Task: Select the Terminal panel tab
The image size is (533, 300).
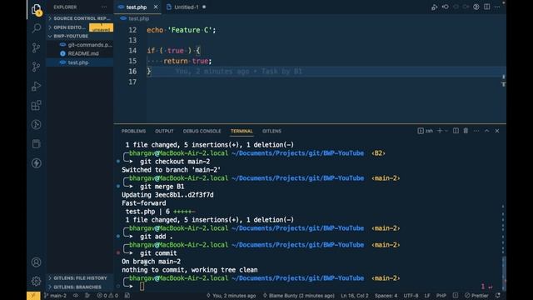Action: click(242, 131)
